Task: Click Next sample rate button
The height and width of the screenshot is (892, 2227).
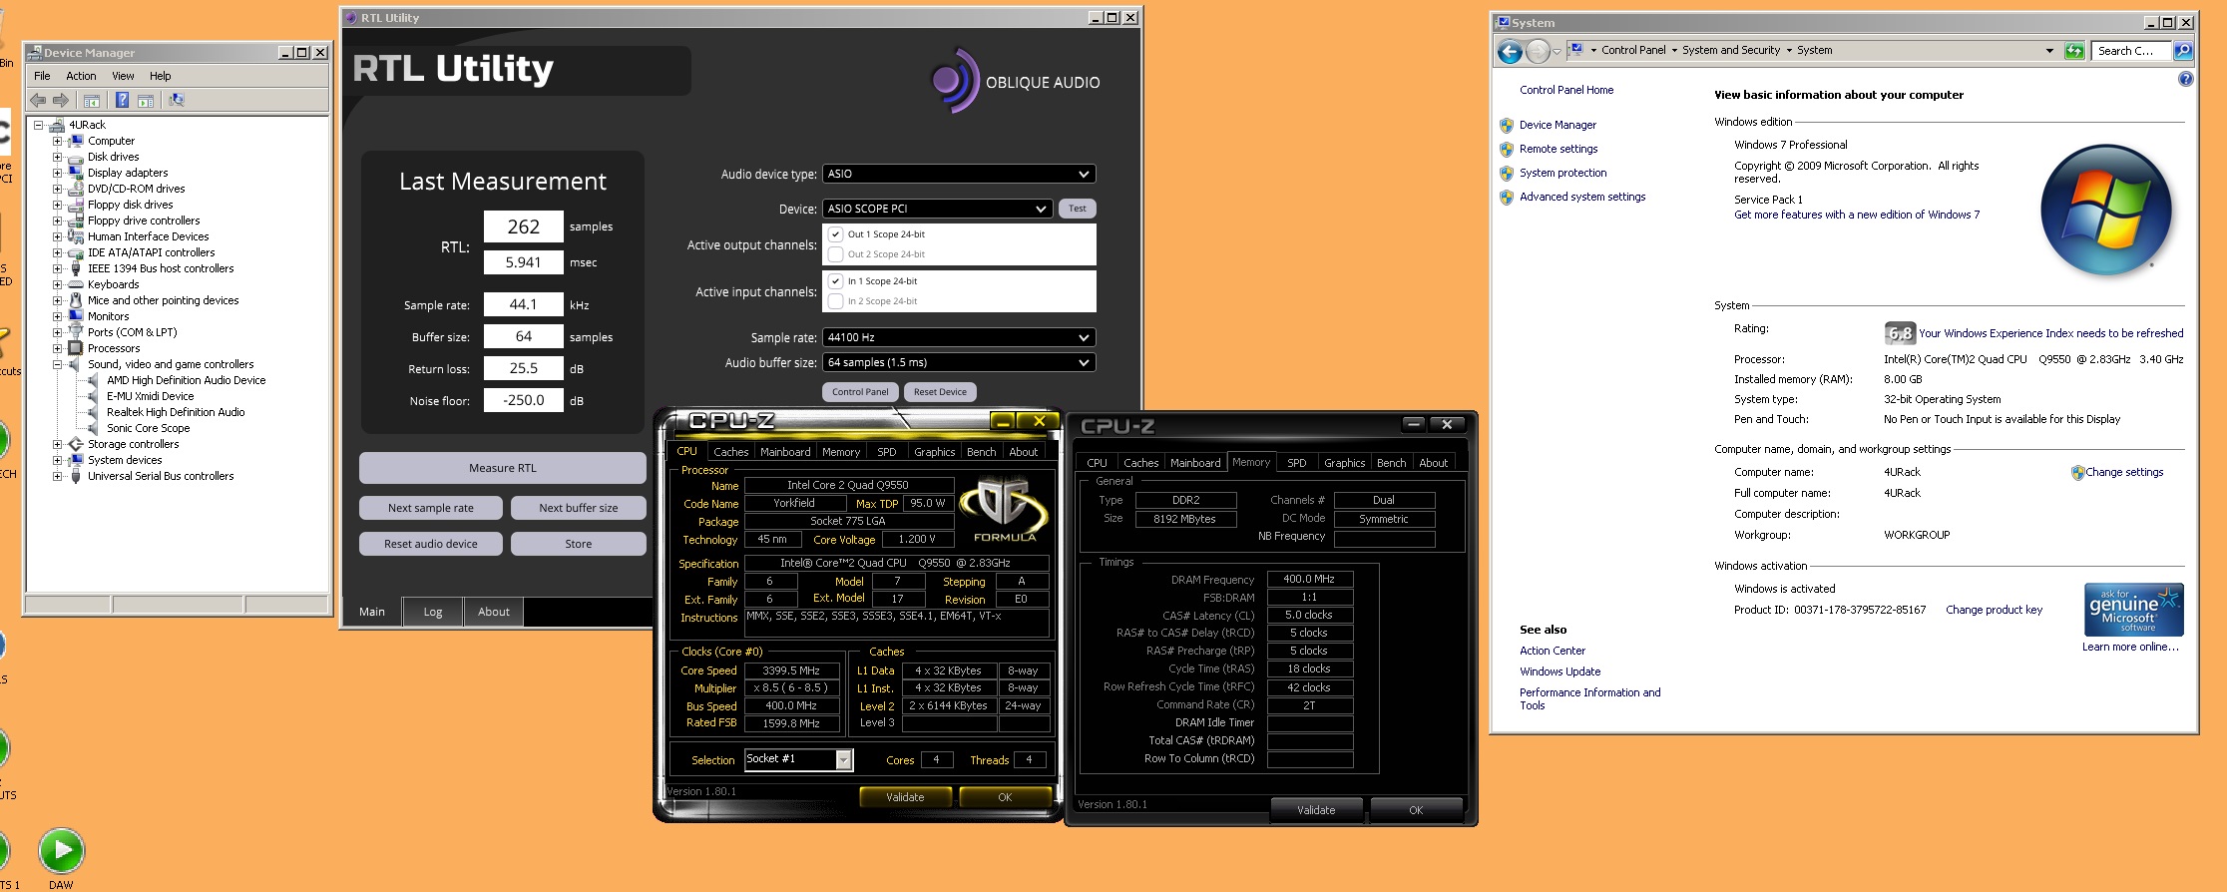Action: (431, 508)
